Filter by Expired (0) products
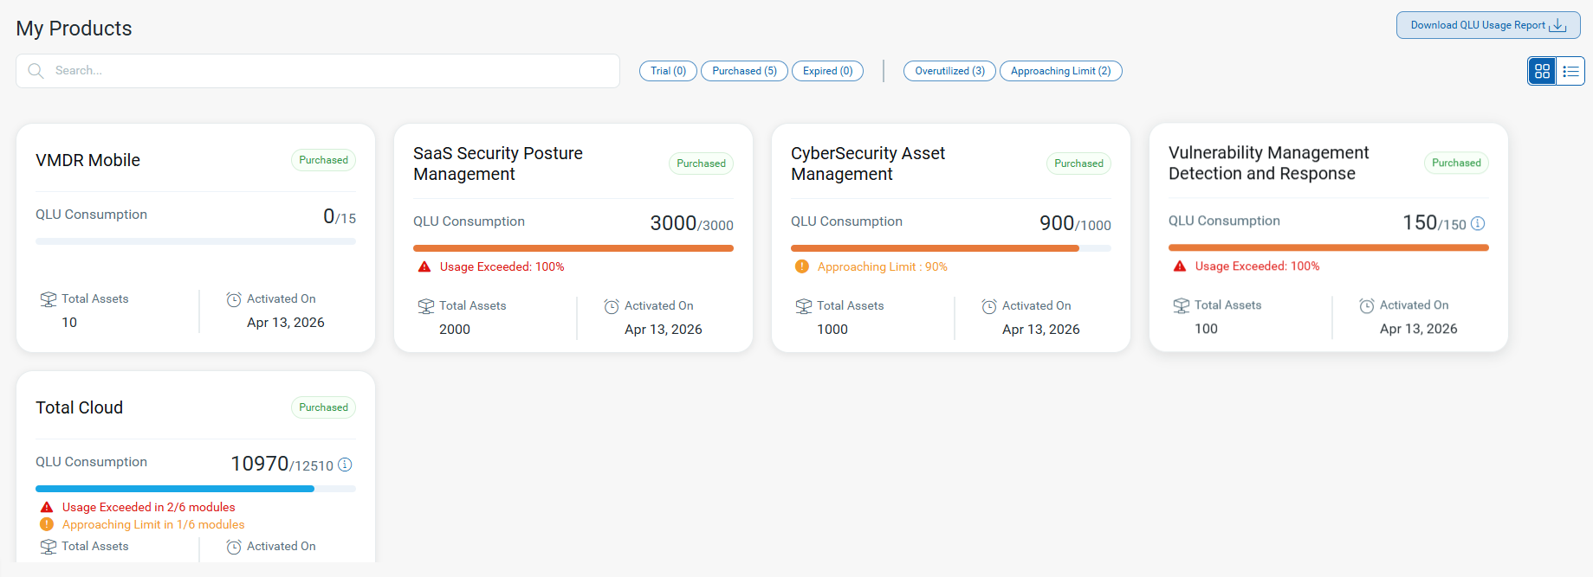This screenshot has width=1593, height=577. (827, 71)
